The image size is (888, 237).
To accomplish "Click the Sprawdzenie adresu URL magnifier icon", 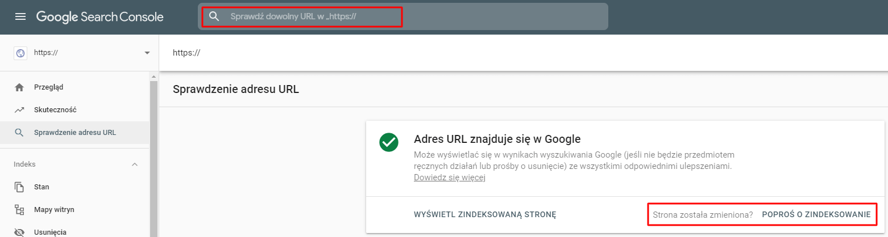I will (x=19, y=133).
